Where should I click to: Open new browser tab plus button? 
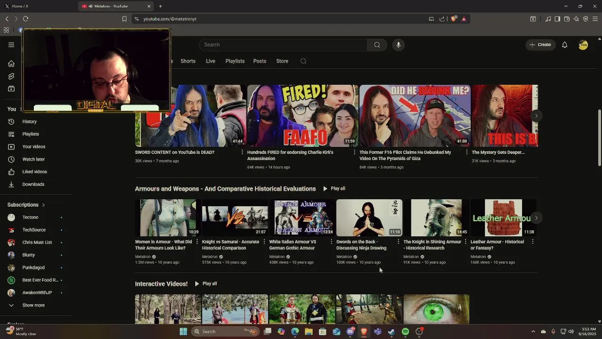coord(160,6)
